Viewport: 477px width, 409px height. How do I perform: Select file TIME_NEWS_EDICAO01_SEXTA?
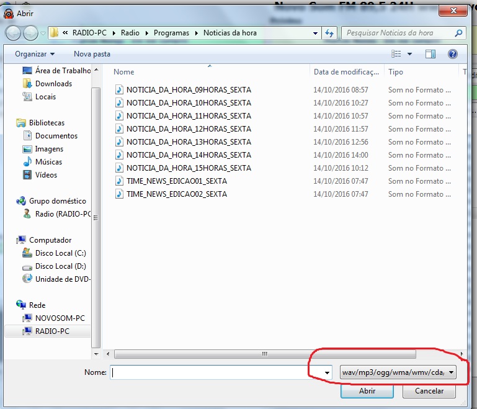pos(176,181)
